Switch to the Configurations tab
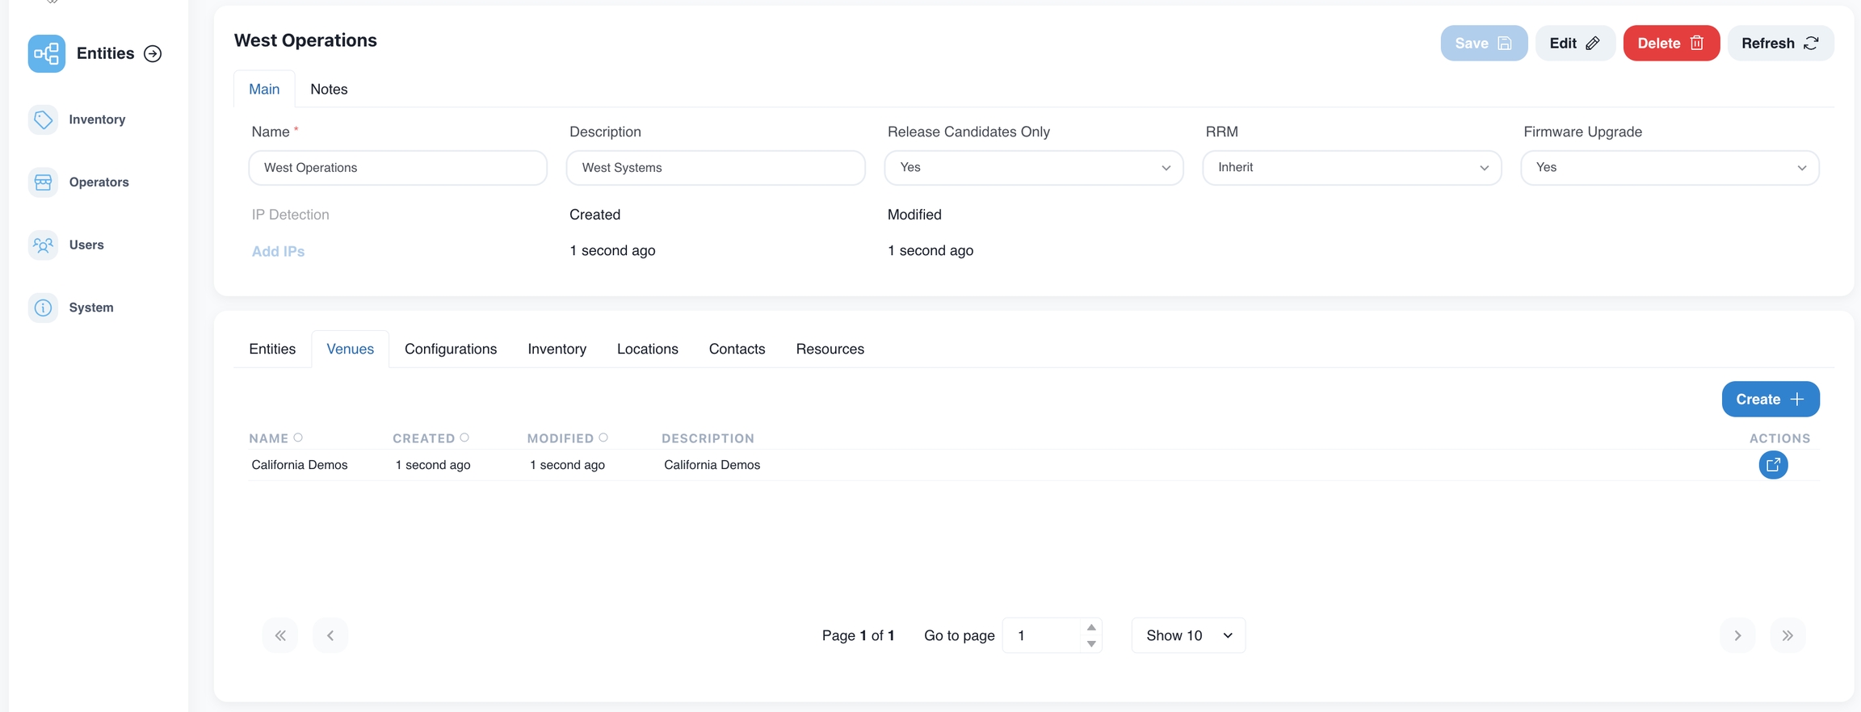1861x712 pixels. [x=451, y=350]
